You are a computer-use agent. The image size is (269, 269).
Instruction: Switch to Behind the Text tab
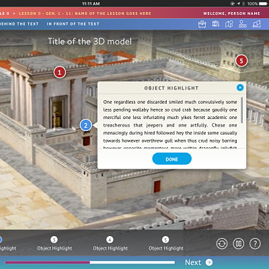(x=20, y=24)
